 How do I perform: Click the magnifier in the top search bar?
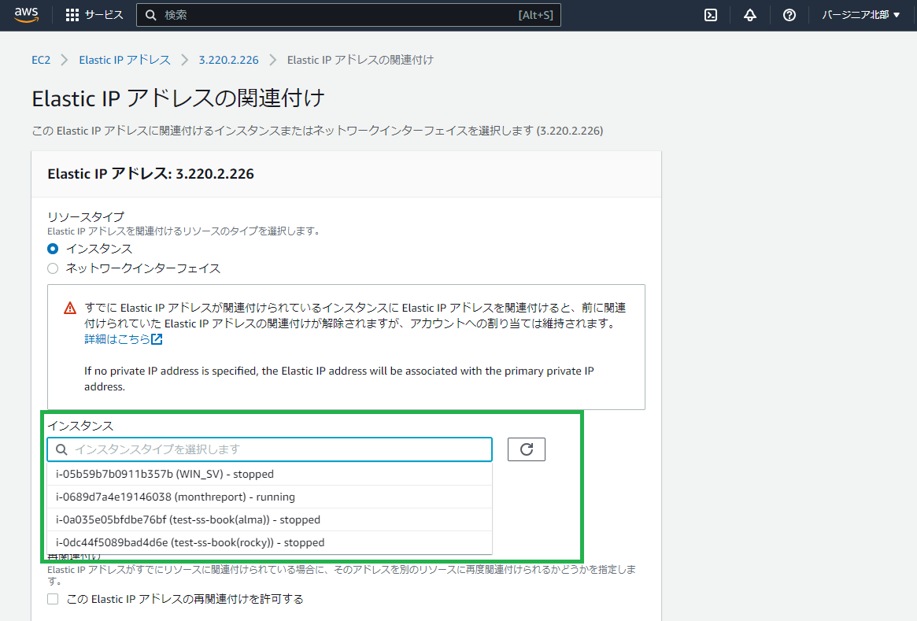tap(150, 14)
